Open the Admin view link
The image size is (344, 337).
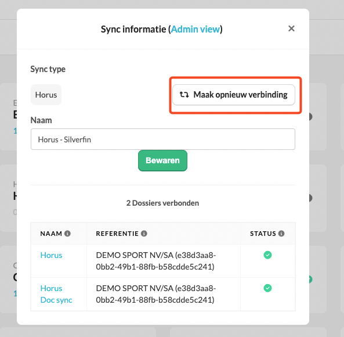pos(195,29)
